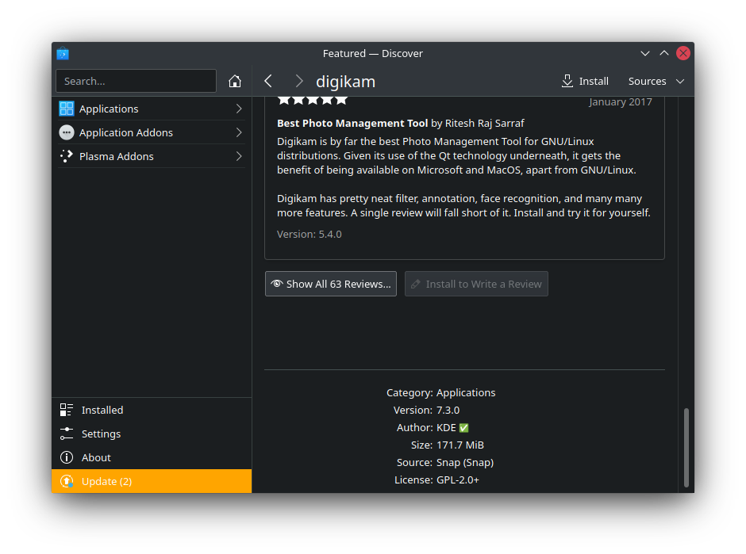Open the Applications category
The height and width of the screenshot is (554, 746).
(152, 109)
